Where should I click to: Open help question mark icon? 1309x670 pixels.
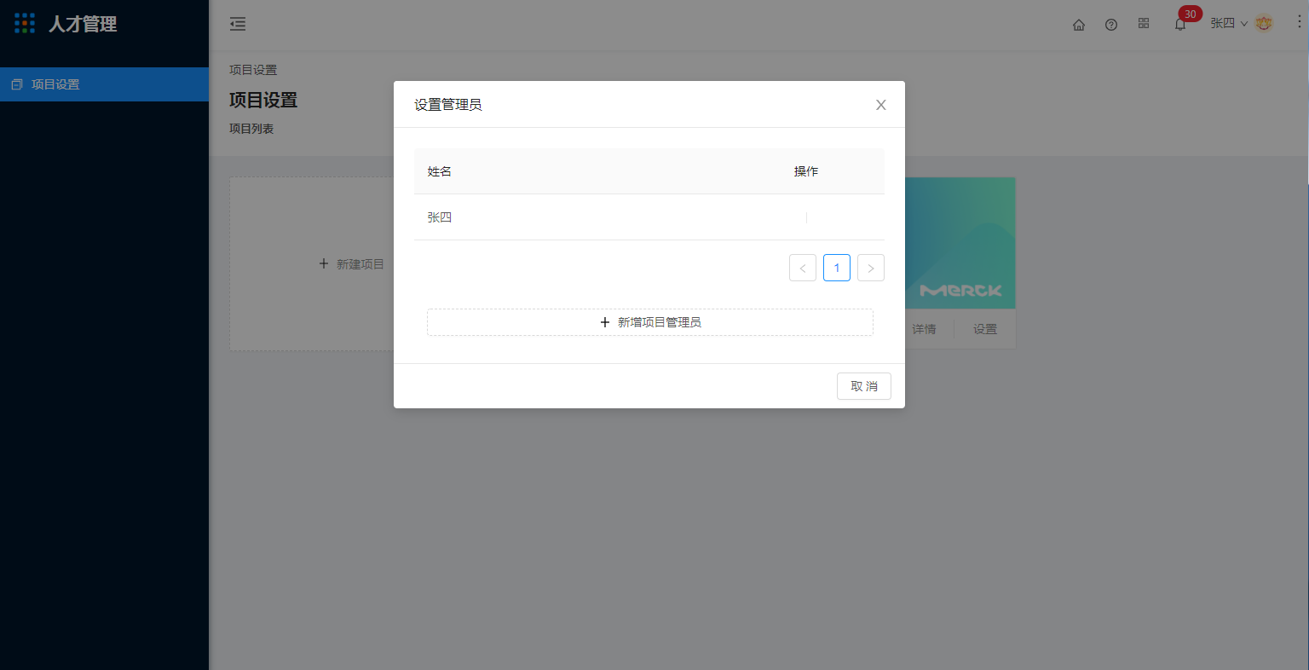(x=1111, y=25)
